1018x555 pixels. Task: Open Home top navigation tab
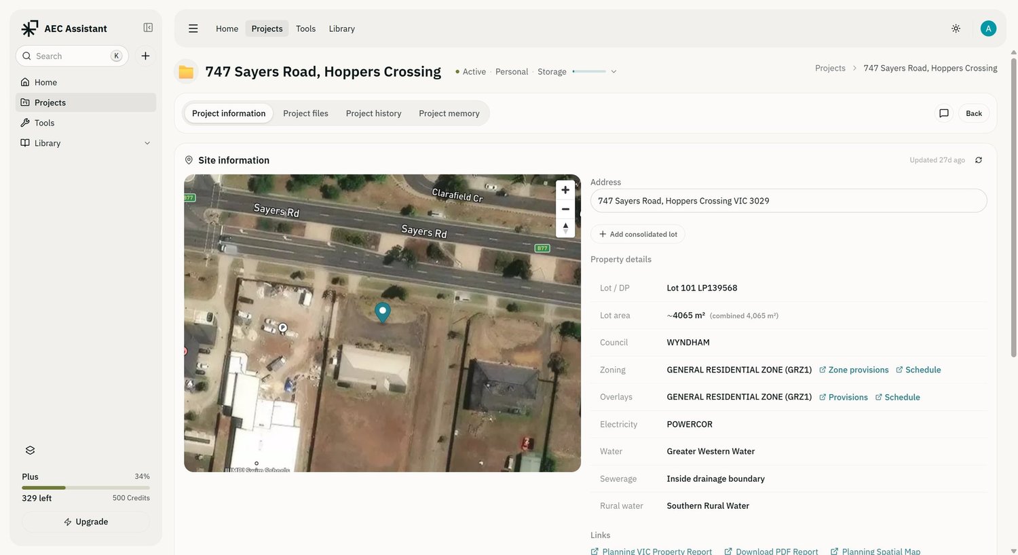(227, 28)
